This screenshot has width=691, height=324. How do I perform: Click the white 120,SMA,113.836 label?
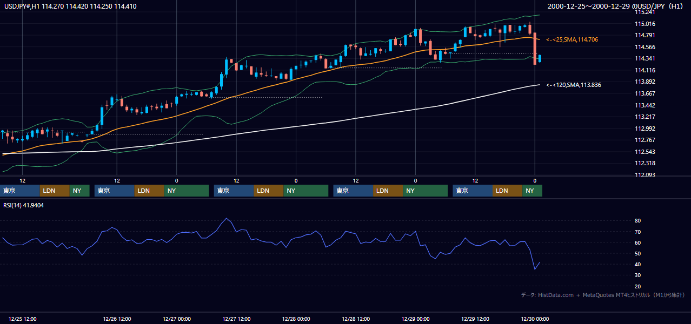[574, 85]
